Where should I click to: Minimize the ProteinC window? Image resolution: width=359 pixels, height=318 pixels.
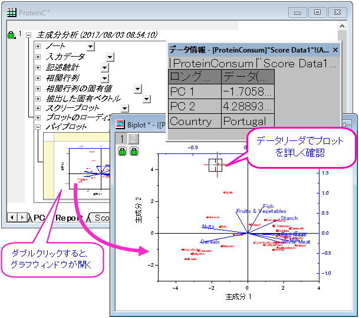tap(298, 12)
